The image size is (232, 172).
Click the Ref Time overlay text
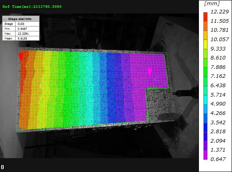[32, 7]
